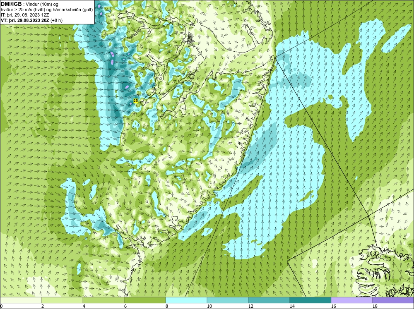
Task: Click the legend scale label 18
Action: click(375, 306)
